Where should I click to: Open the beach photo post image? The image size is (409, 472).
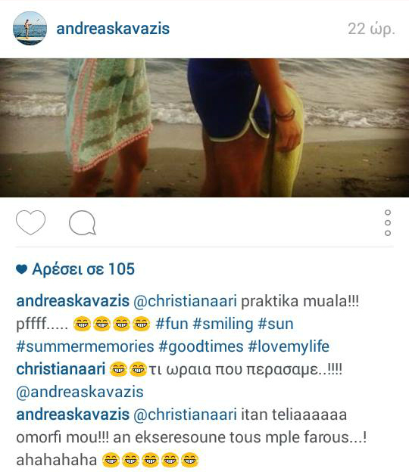204,128
